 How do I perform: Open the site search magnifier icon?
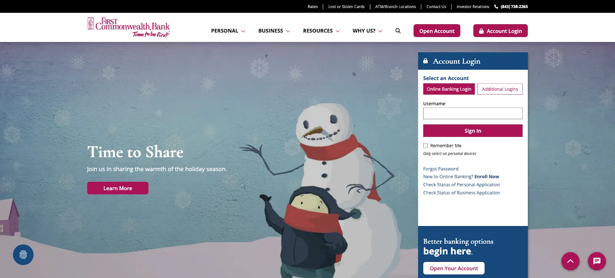point(398,31)
